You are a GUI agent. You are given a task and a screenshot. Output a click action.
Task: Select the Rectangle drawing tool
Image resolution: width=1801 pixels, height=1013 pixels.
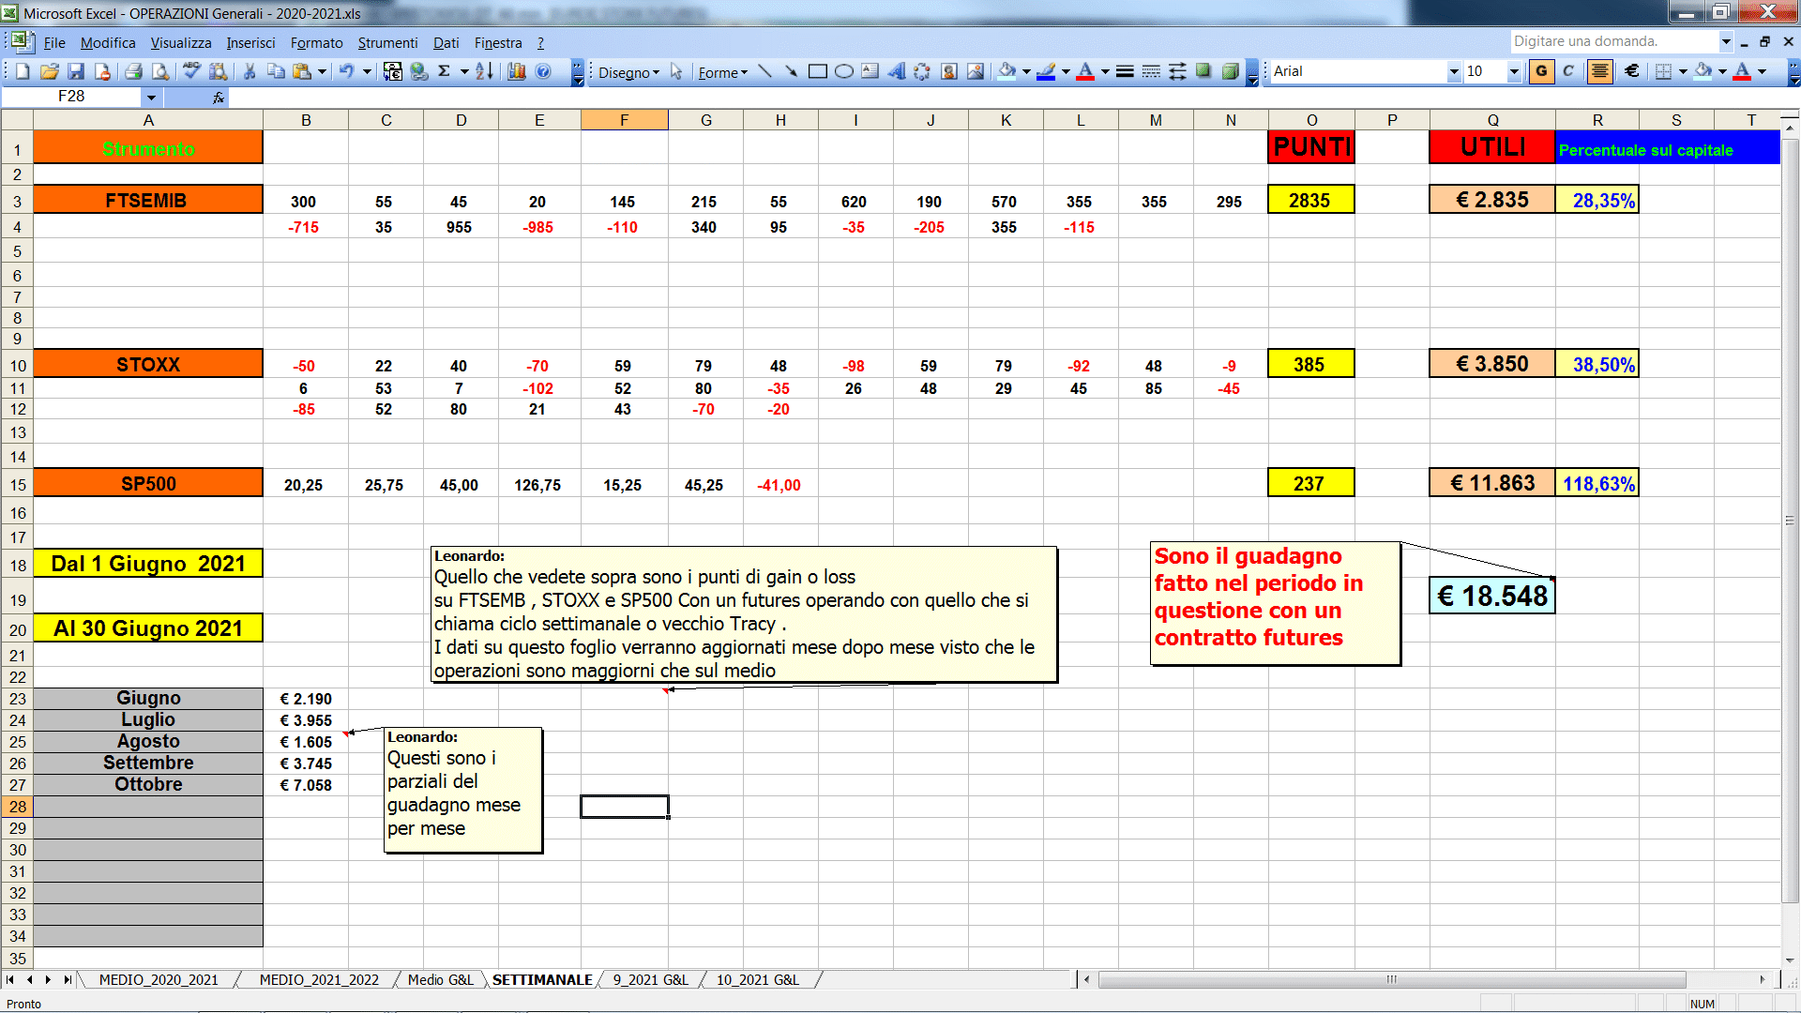[x=818, y=71]
